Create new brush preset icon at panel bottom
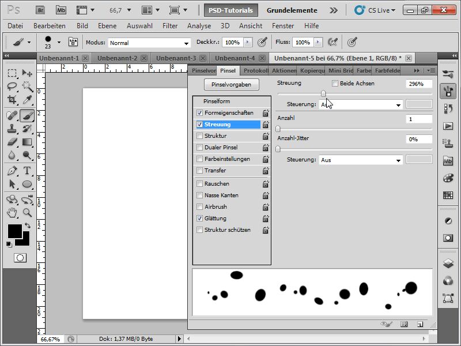The height and width of the screenshot is (346, 461). tap(420, 324)
